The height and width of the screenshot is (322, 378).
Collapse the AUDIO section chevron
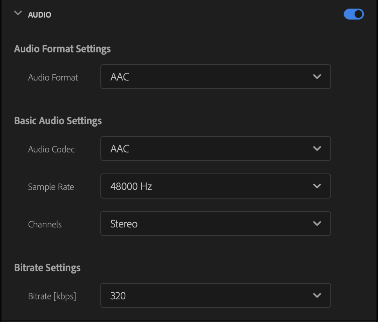tap(18, 13)
